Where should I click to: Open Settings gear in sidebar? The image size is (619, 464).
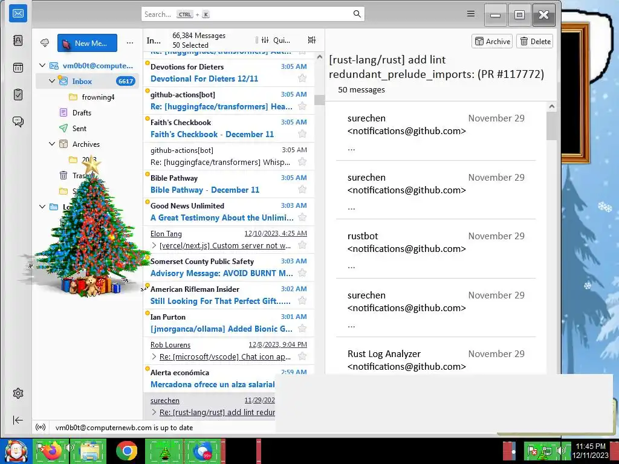pos(18,393)
